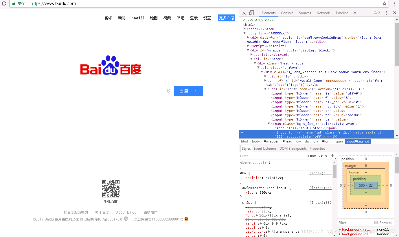Open the (index):353 source link
399x237 pixels.
(320, 173)
